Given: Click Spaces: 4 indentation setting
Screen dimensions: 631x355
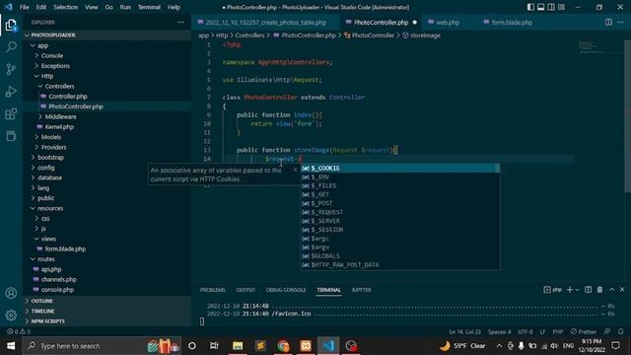Looking at the screenshot, I should (x=499, y=331).
